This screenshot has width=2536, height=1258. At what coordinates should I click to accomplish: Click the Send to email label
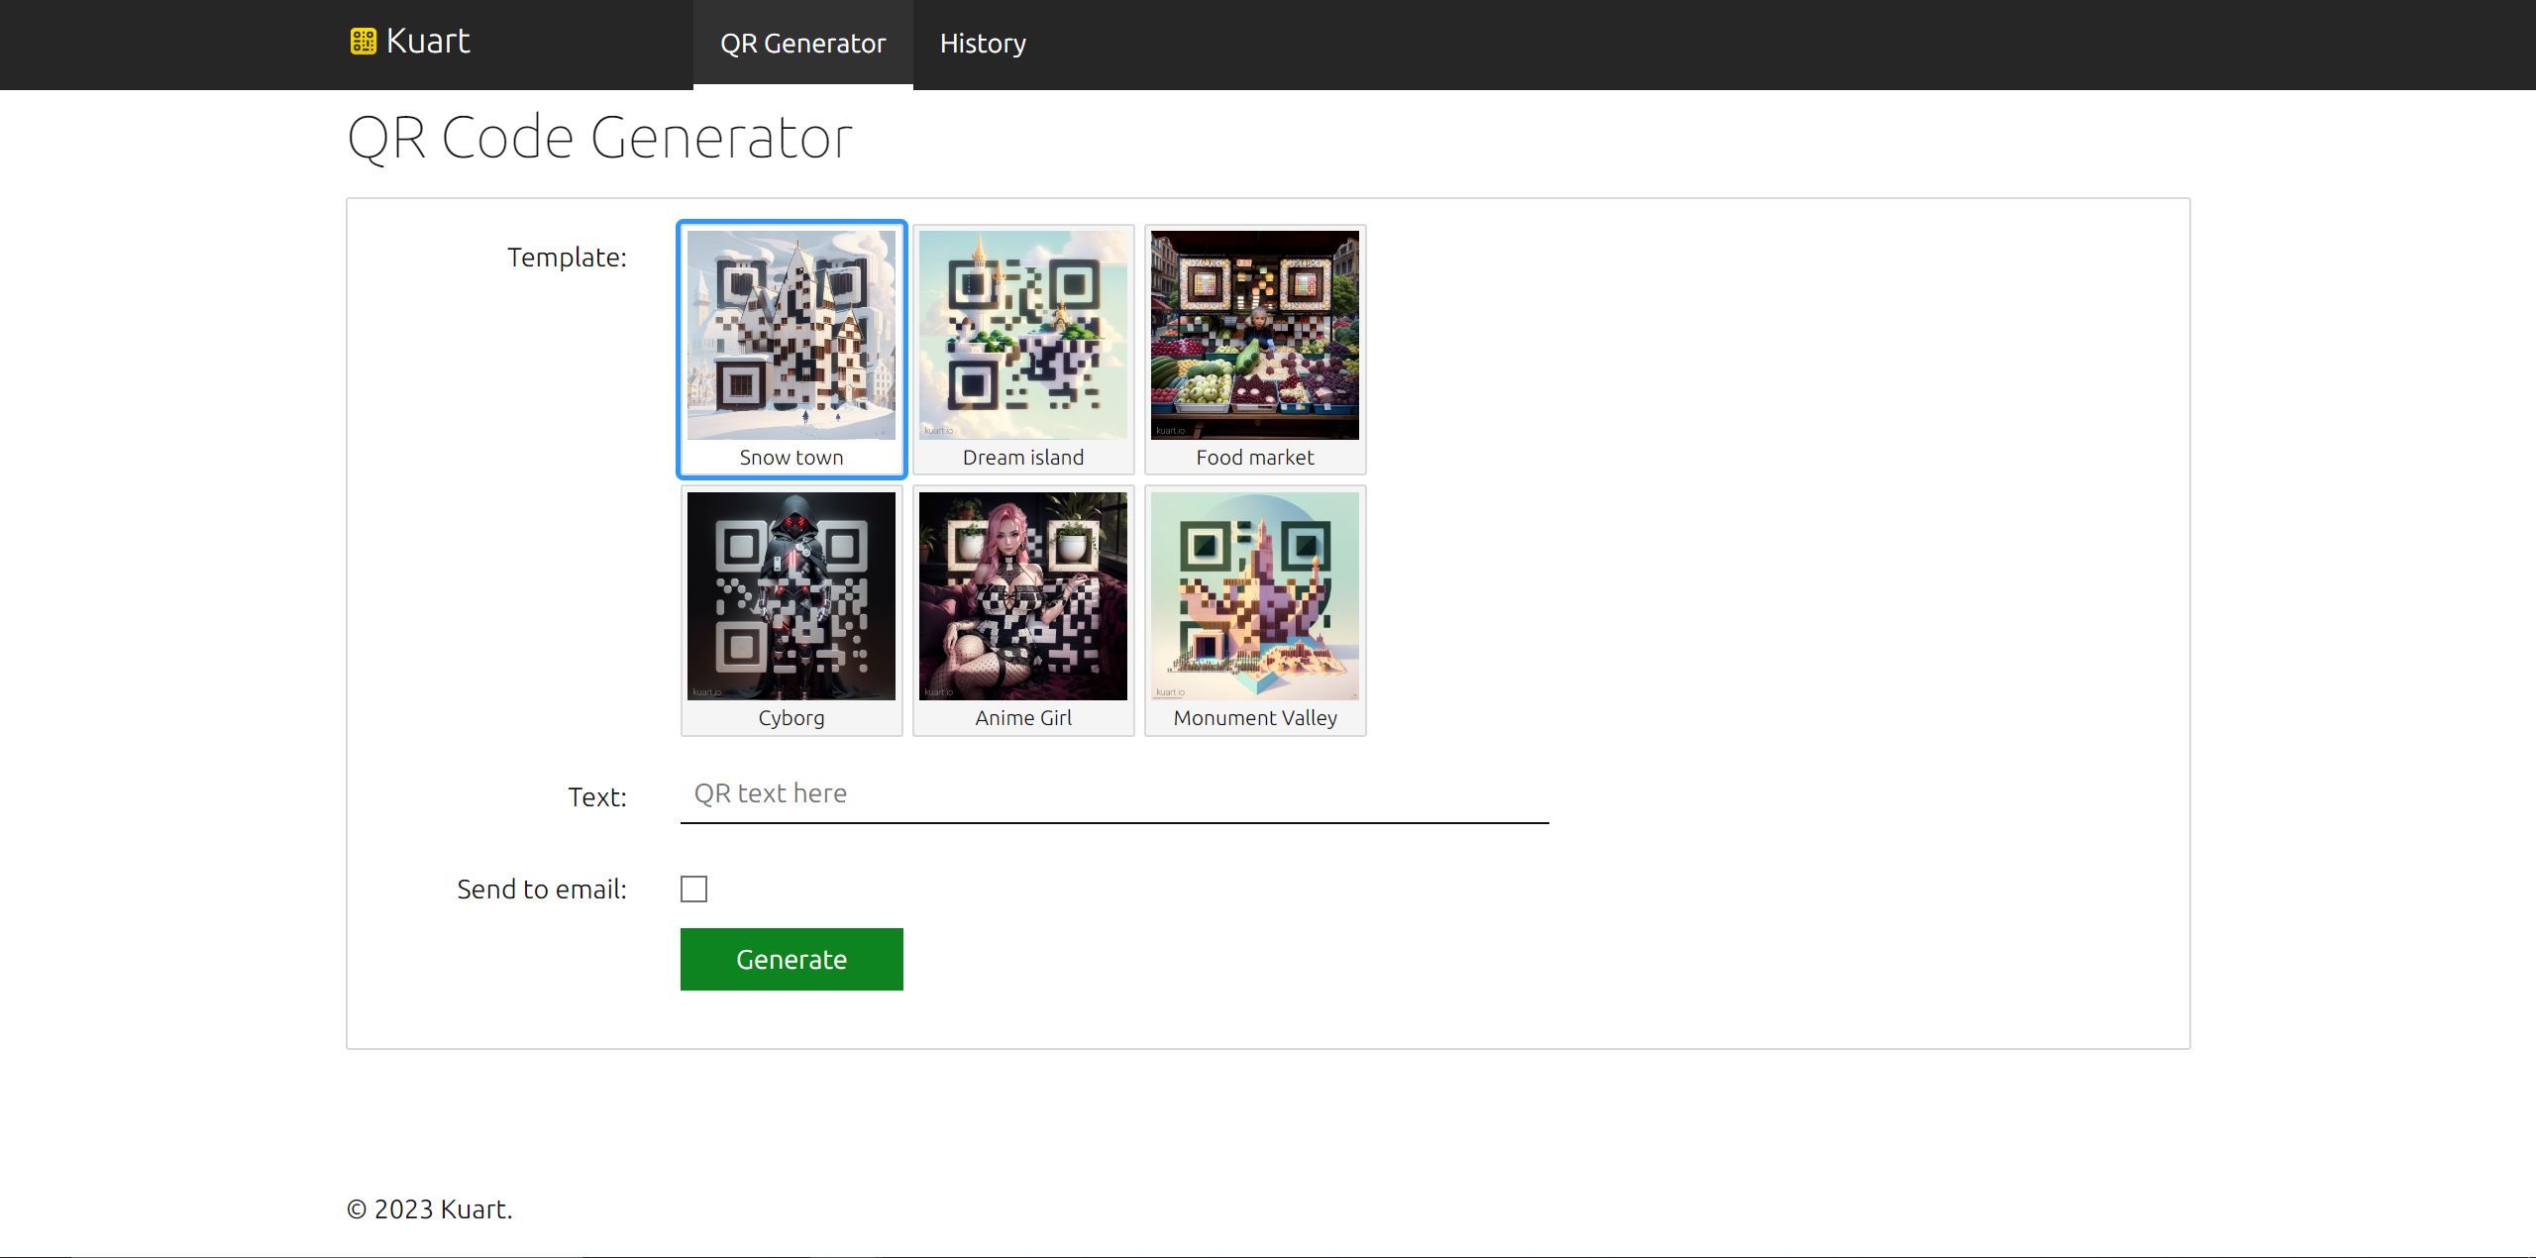(x=542, y=890)
